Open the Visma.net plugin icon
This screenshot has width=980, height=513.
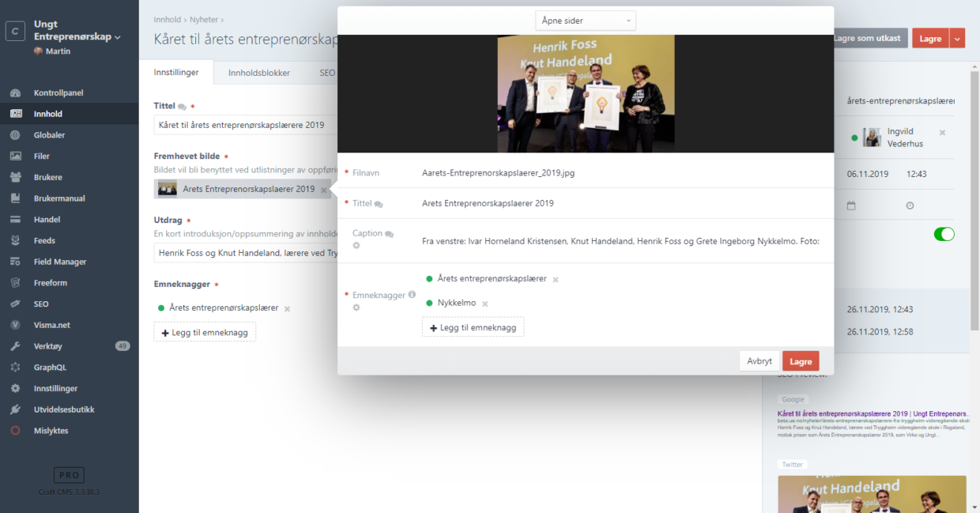pos(15,325)
